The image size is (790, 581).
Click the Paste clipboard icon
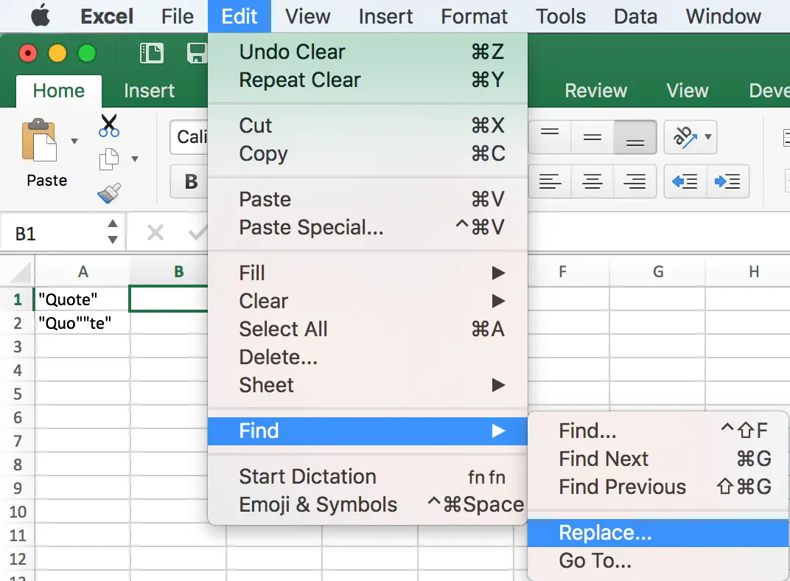39,139
